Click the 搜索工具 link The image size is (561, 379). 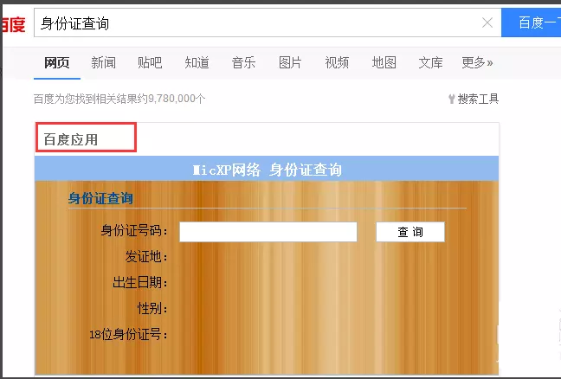click(x=478, y=99)
